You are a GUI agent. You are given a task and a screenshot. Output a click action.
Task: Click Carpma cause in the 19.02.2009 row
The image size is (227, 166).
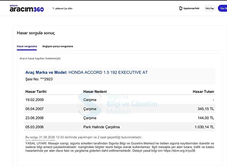(90, 100)
